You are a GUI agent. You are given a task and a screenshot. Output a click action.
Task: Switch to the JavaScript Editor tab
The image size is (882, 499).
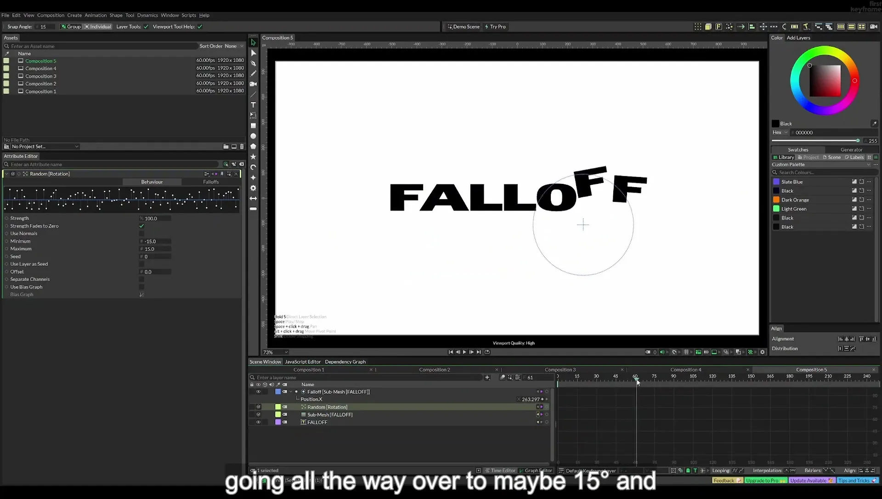(x=303, y=362)
